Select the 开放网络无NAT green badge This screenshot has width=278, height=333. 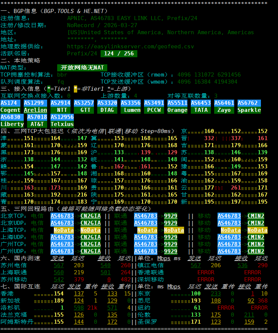pyautogui.click(x=82, y=68)
